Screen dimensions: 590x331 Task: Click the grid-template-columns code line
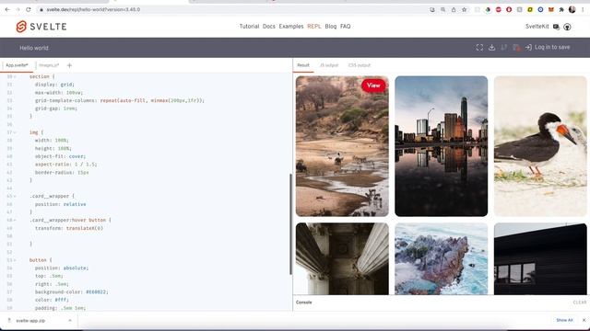[120, 100]
